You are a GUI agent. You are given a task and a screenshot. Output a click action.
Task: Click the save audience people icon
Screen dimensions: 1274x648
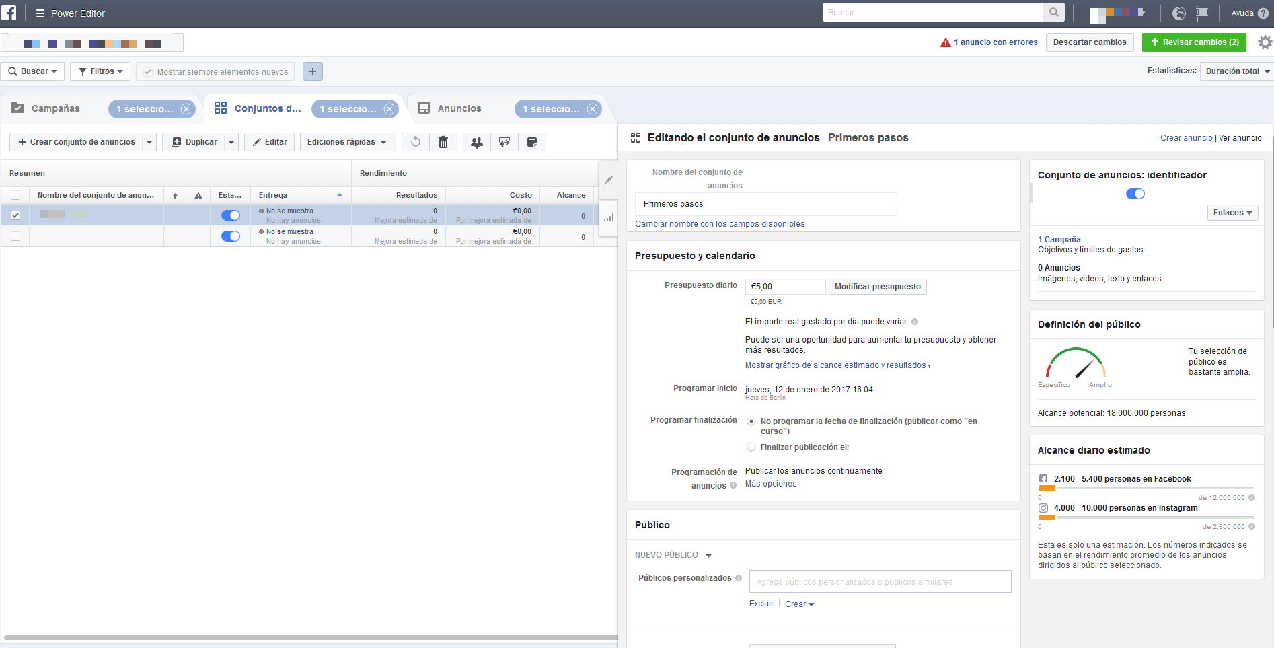pos(477,142)
